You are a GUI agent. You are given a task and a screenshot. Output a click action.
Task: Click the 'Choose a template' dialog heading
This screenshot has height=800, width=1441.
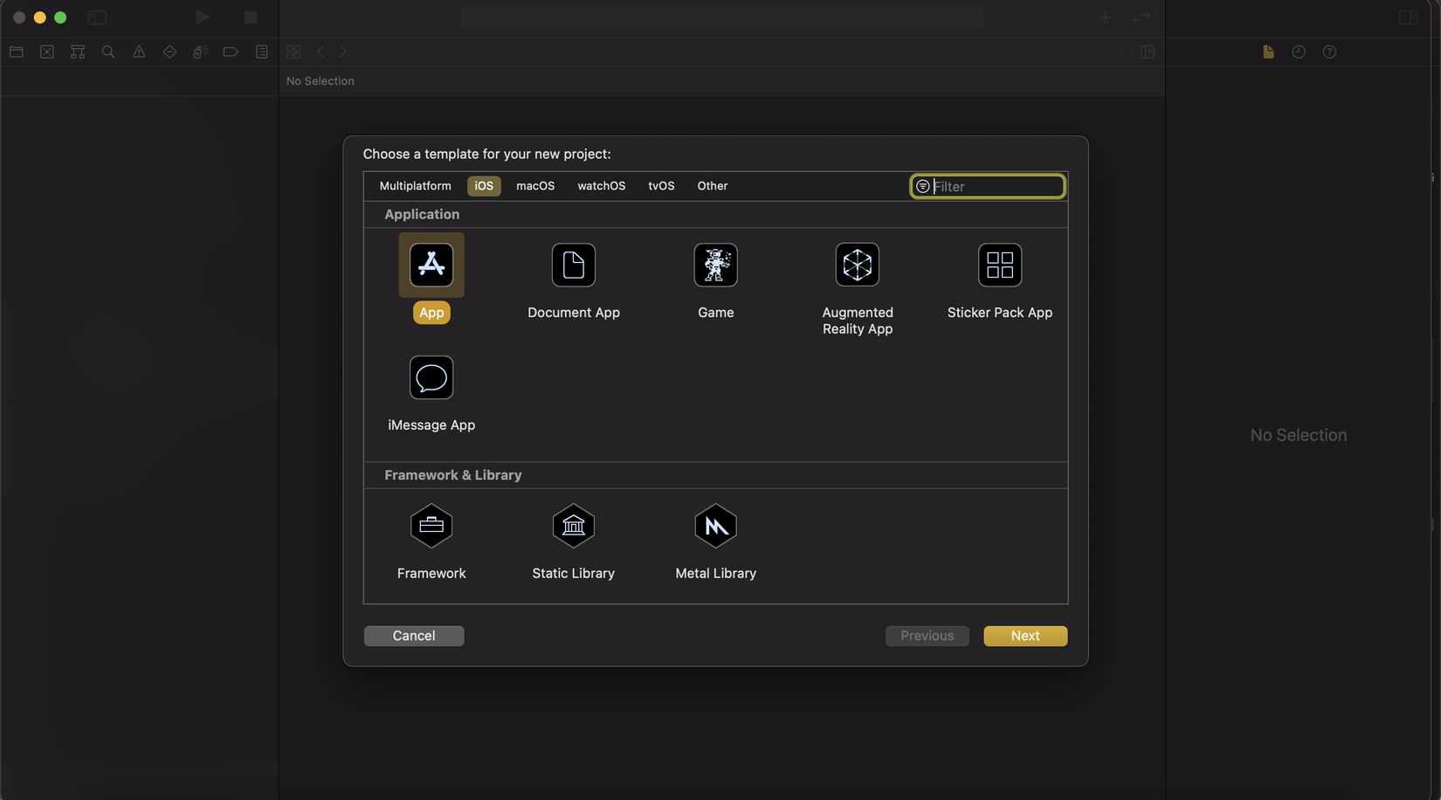point(487,154)
